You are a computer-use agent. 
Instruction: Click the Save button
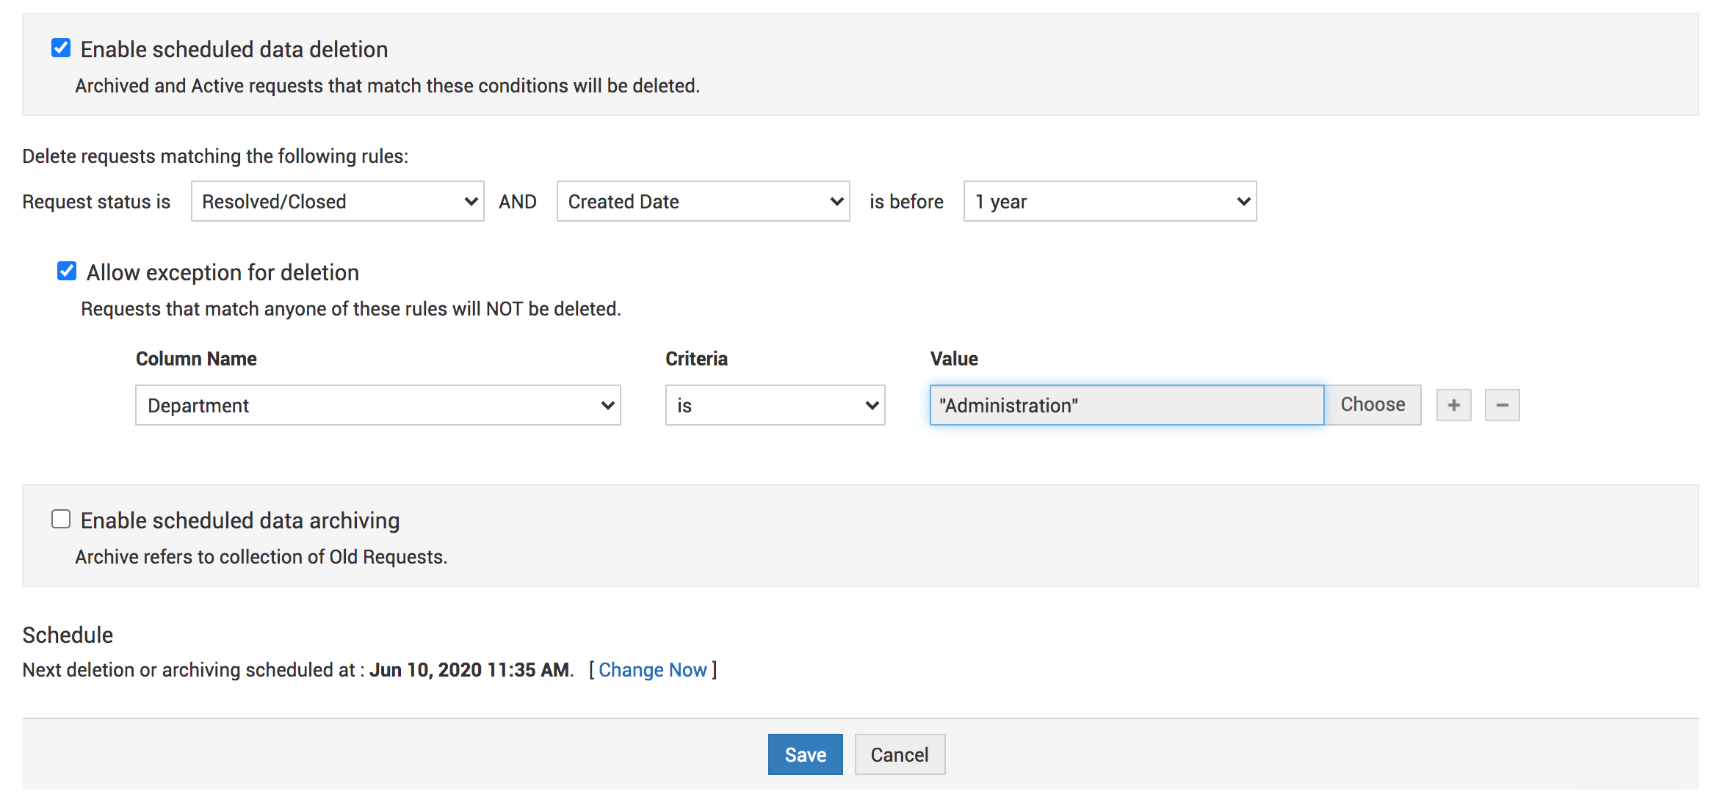coord(805,754)
